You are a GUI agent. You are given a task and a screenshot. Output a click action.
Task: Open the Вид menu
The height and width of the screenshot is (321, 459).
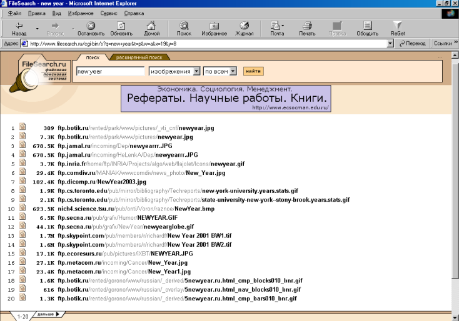coord(56,14)
